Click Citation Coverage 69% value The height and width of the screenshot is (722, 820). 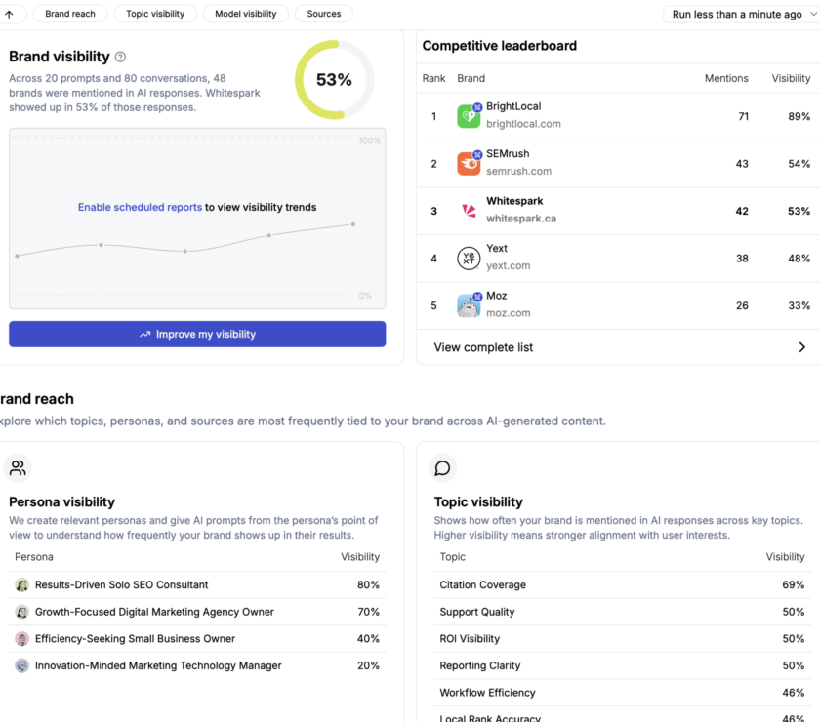[794, 585]
